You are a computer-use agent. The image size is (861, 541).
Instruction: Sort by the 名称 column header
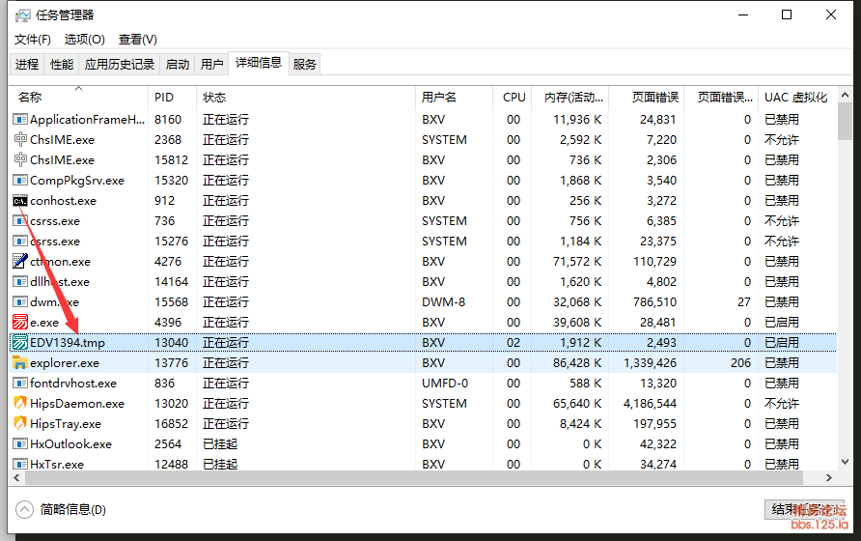point(78,98)
